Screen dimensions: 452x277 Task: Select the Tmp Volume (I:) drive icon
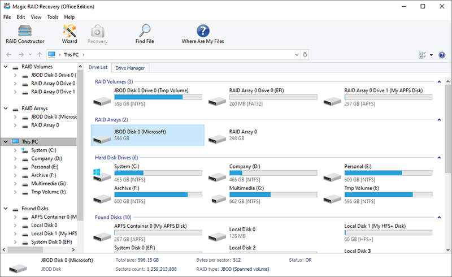point(332,198)
